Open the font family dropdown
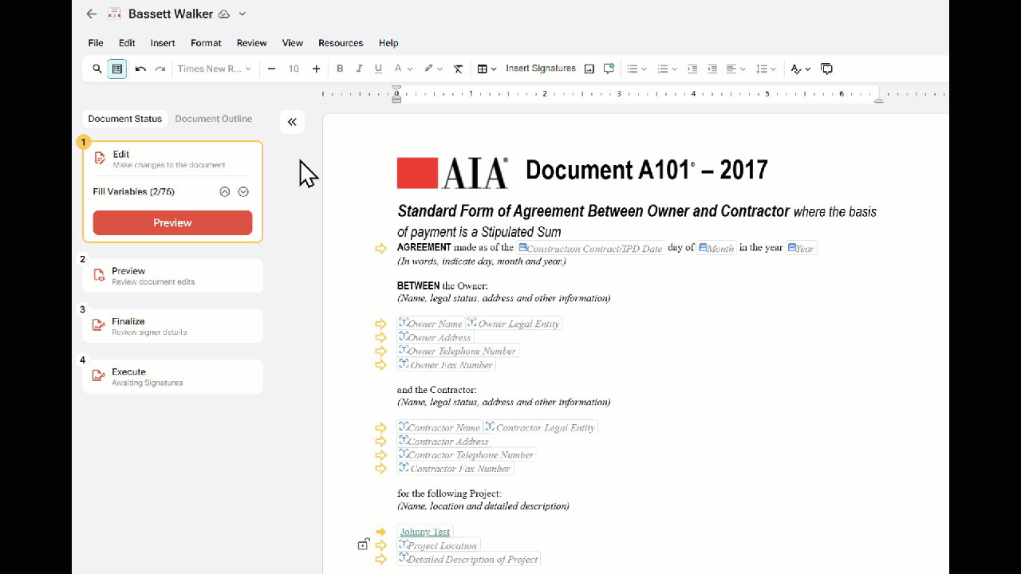The height and width of the screenshot is (574, 1021). [x=214, y=69]
